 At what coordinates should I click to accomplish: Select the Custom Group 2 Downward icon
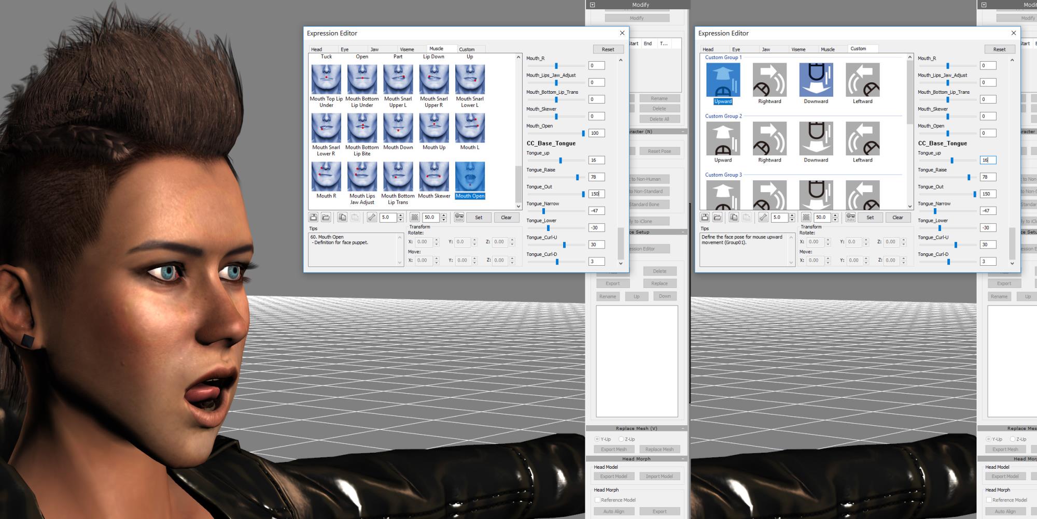pos(816,138)
